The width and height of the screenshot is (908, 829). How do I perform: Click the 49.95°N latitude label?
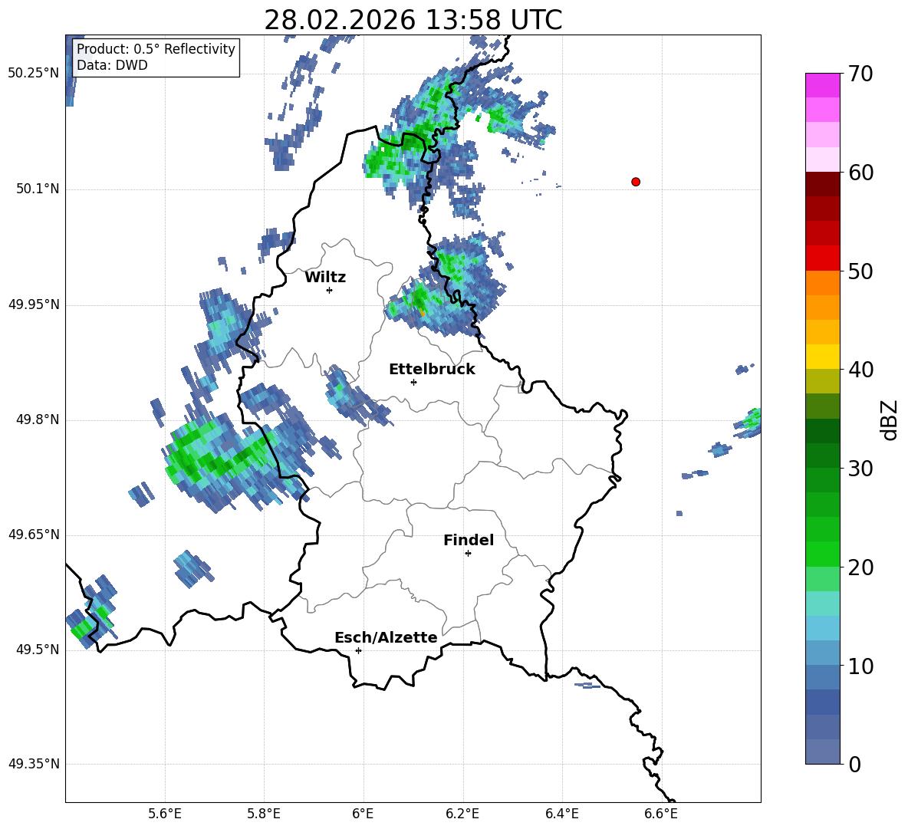click(34, 304)
